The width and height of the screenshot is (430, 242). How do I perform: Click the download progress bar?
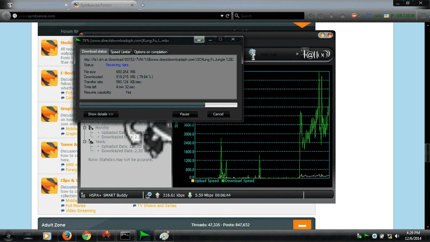158,105
